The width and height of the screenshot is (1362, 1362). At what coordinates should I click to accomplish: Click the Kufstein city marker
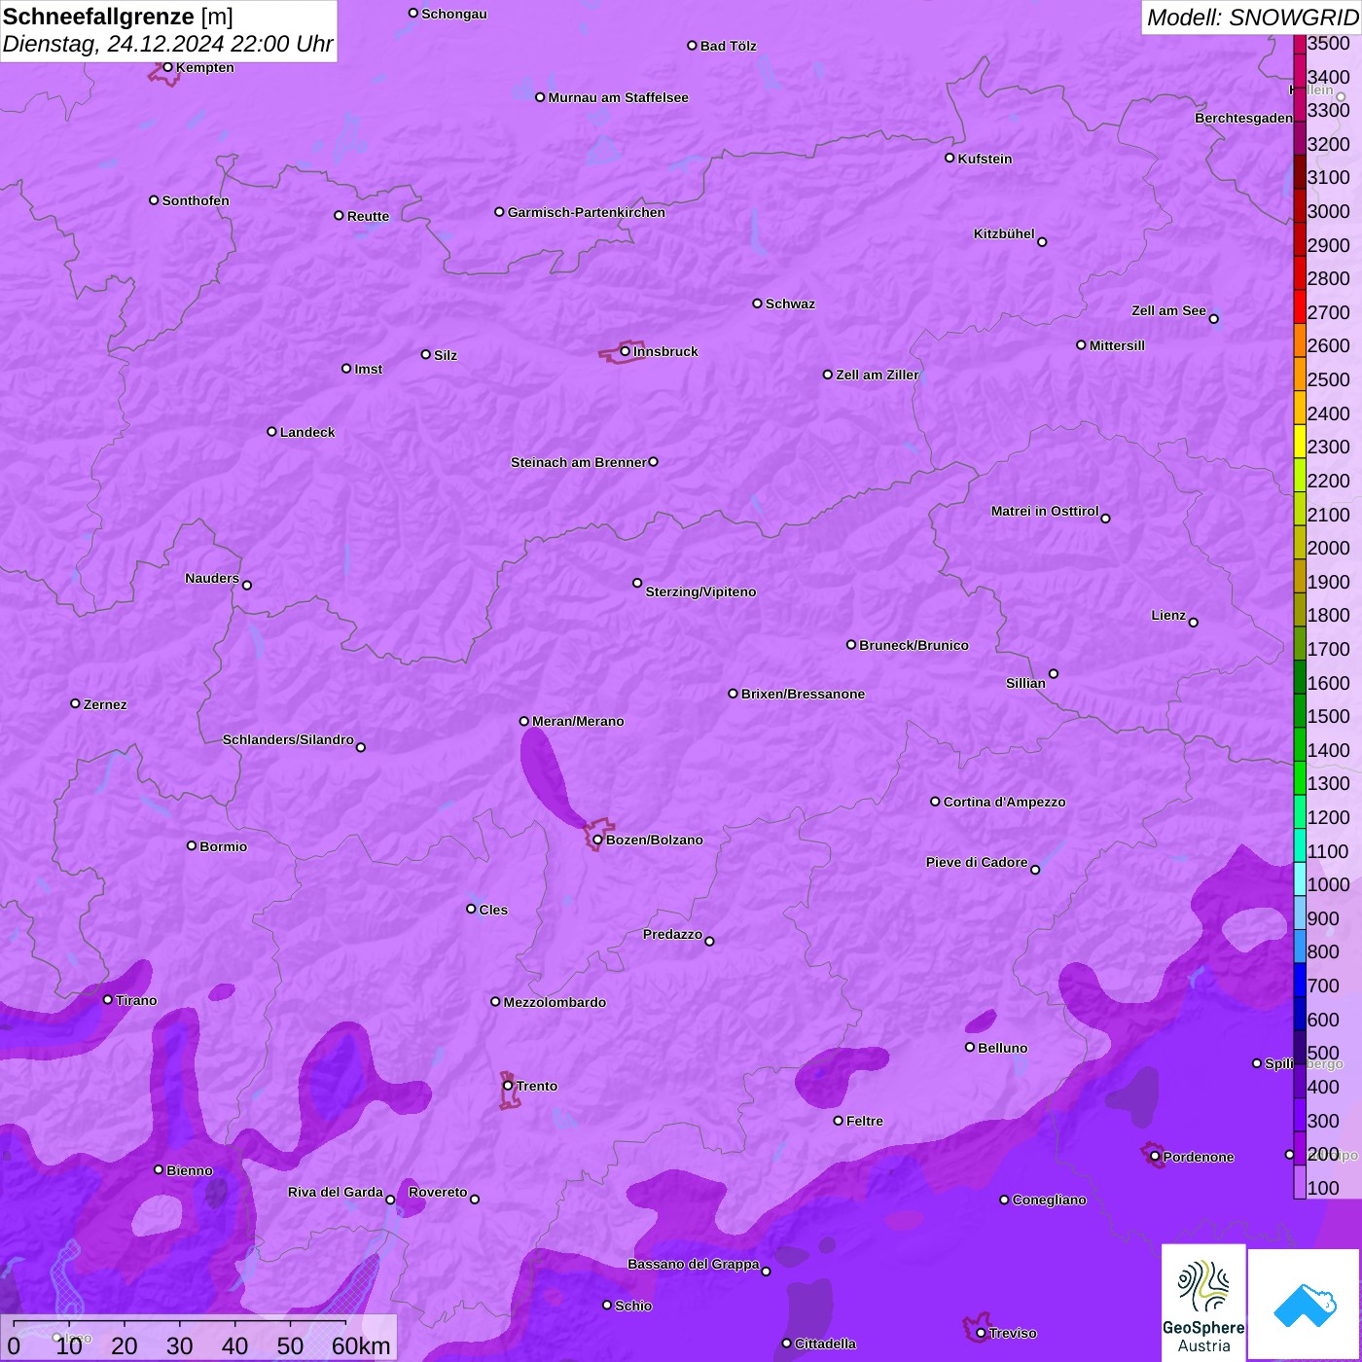(x=950, y=158)
